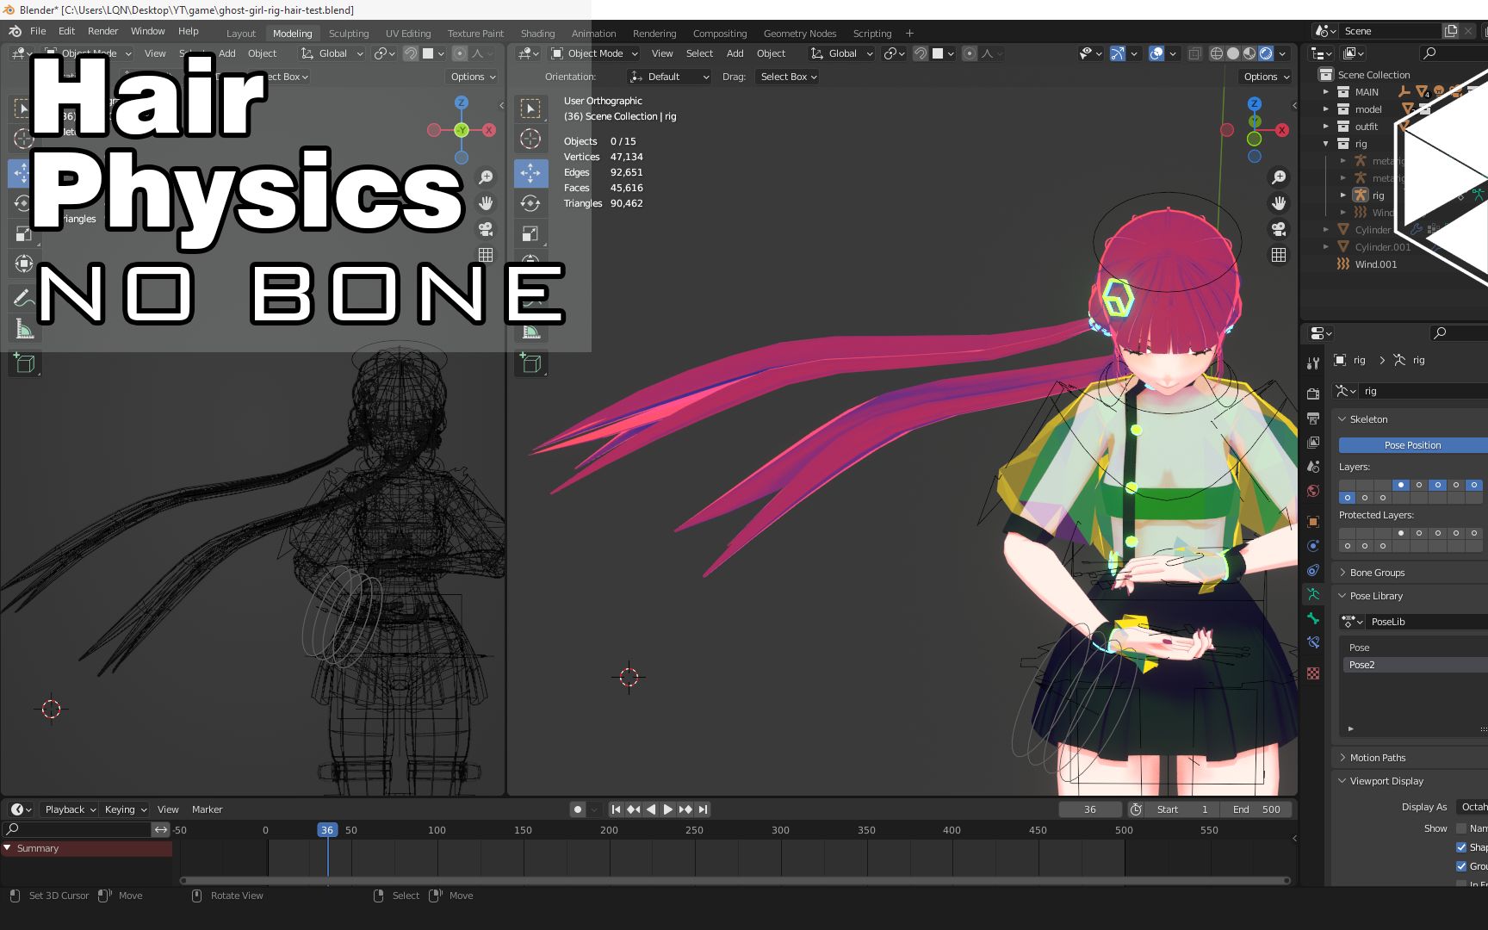1488x930 pixels.
Task: Collapse the Skeleton panel
Action: coord(1342,419)
